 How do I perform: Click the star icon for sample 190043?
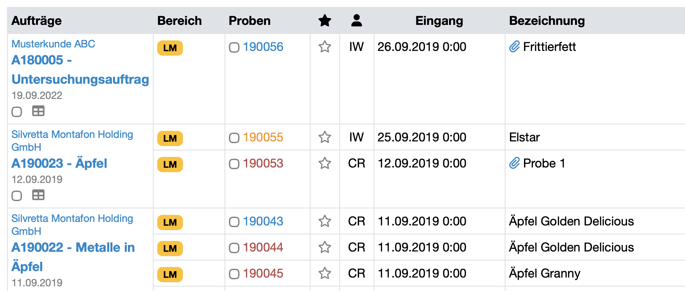click(325, 221)
